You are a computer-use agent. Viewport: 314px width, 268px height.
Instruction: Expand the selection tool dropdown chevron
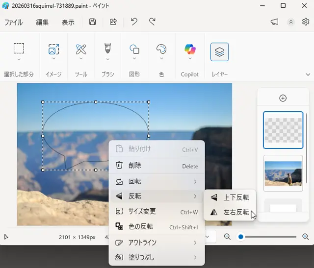point(19,59)
